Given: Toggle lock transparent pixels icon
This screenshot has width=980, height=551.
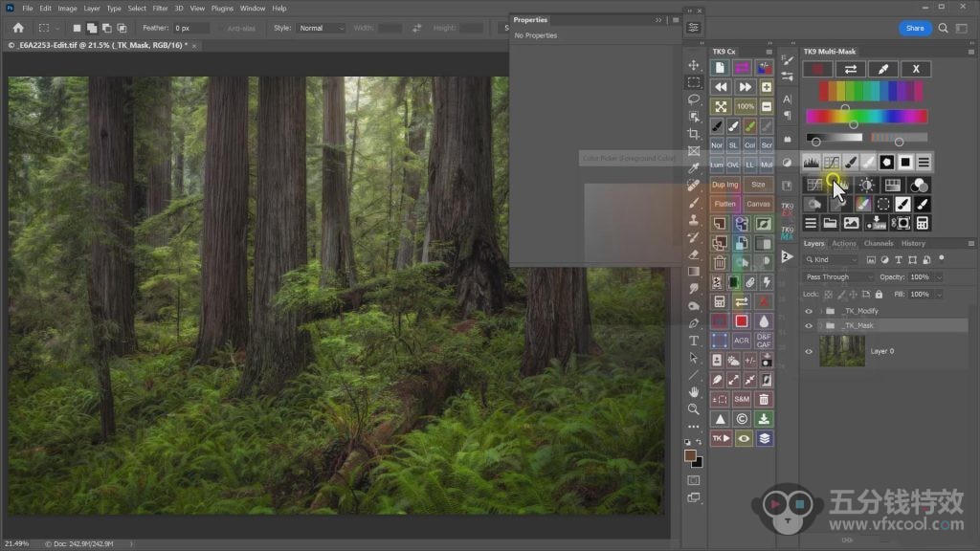Looking at the screenshot, I should (x=828, y=295).
